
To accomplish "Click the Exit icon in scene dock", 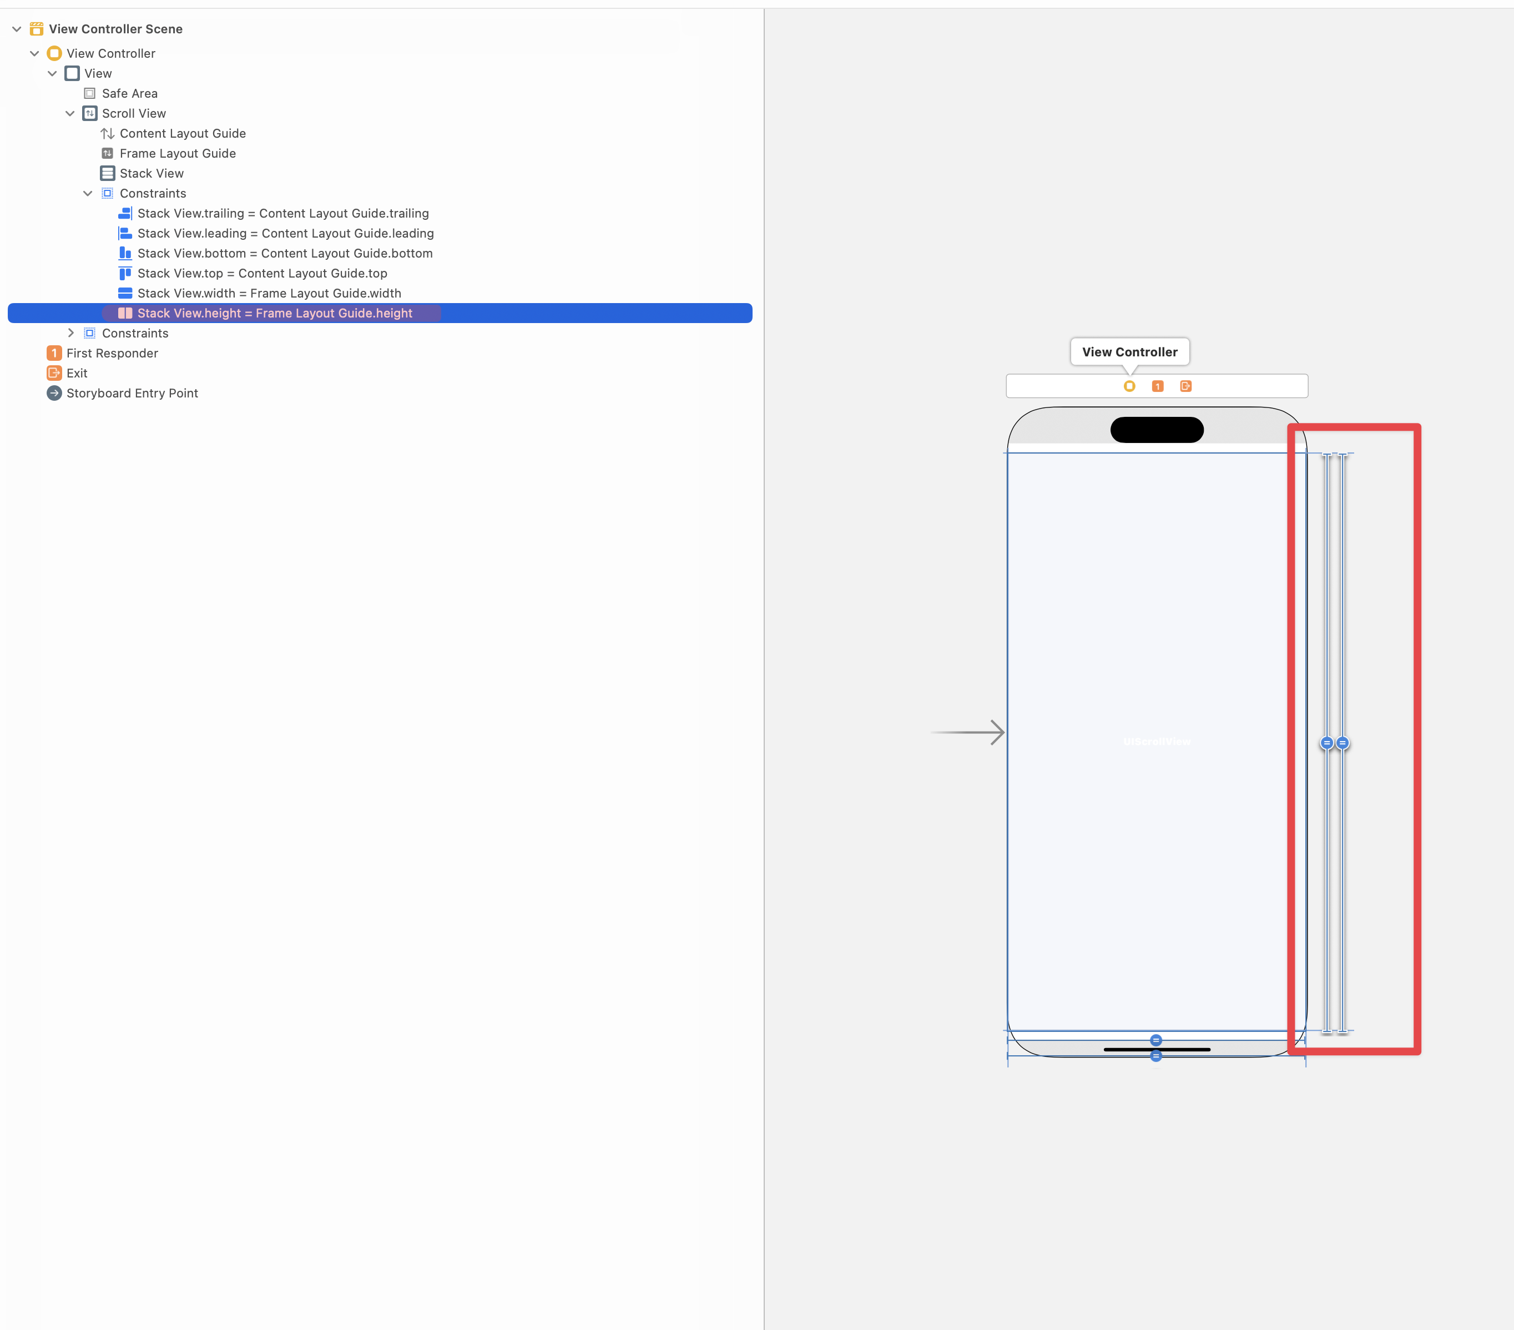I will (1185, 386).
